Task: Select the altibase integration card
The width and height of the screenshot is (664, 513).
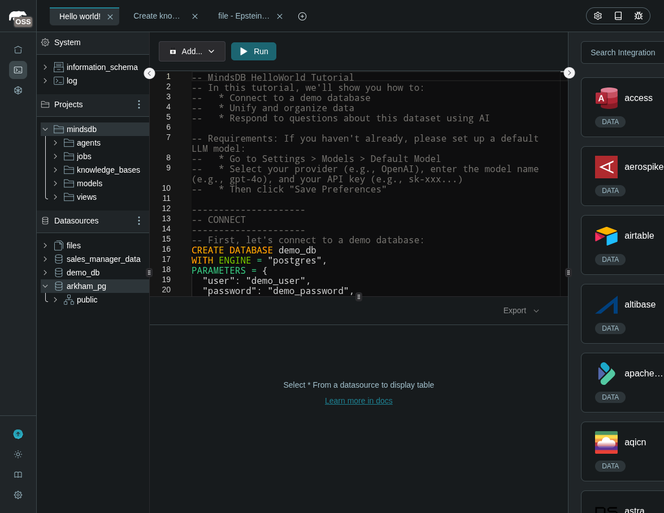Action: (623, 314)
